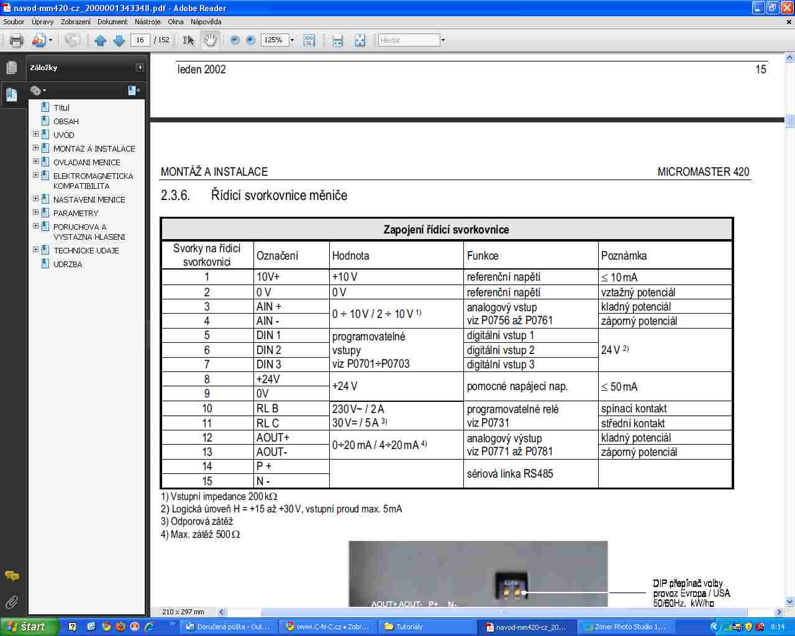
Task: Open the OBSAH bookmark
Action: [x=66, y=121]
